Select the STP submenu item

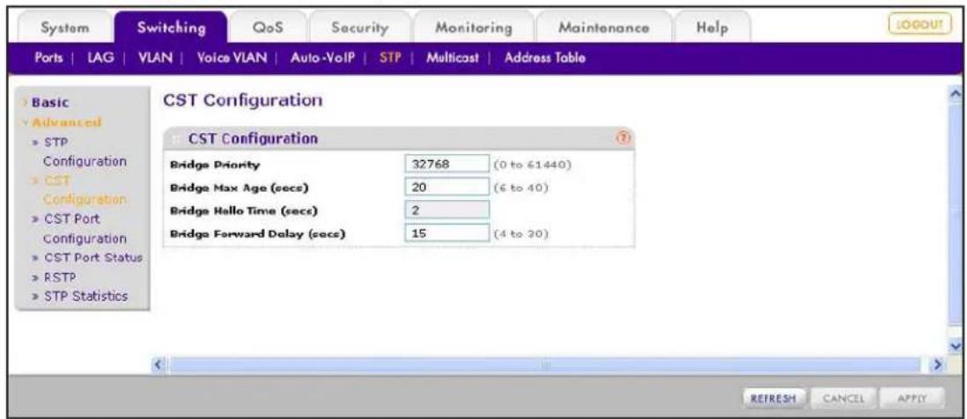(x=390, y=58)
